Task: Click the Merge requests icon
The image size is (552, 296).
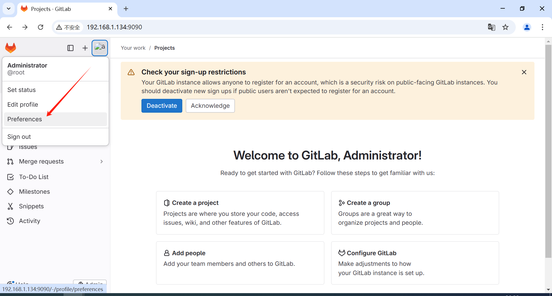Action: pyautogui.click(x=10, y=162)
